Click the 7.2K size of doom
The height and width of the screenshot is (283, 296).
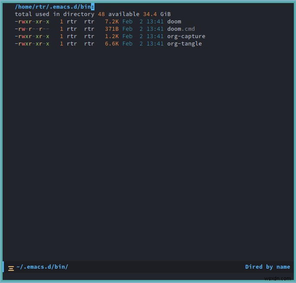112,22
